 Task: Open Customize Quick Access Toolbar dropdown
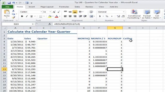(x=31, y=3)
